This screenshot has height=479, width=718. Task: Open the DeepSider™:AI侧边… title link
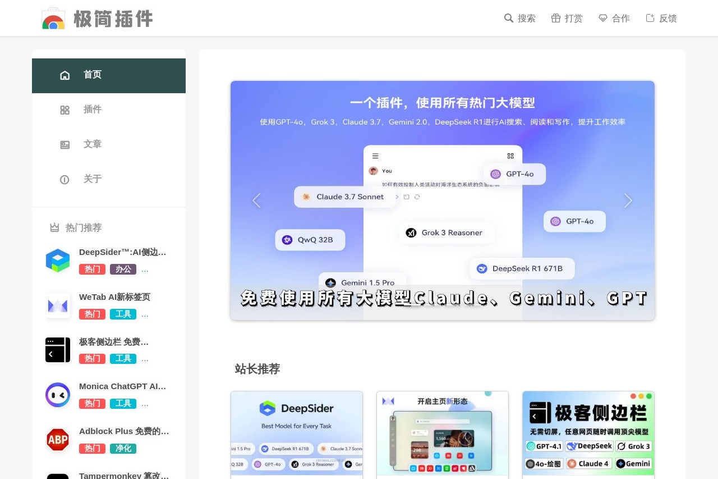(x=123, y=252)
